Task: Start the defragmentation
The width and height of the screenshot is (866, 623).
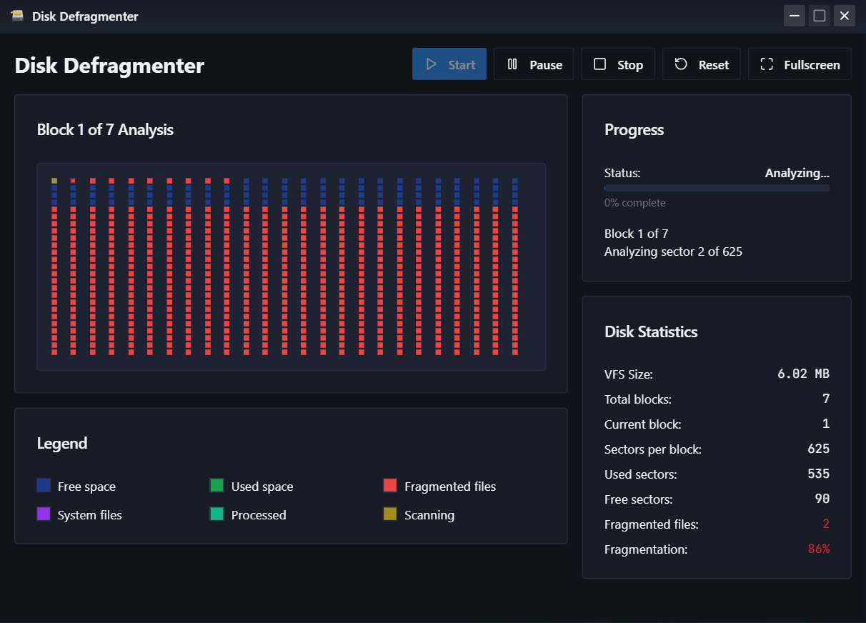Action: coord(449,64)
